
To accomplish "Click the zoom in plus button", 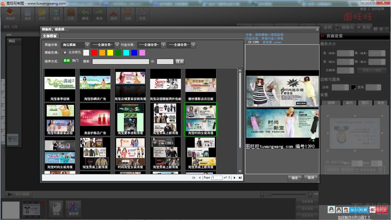I will tap(310, 194).
